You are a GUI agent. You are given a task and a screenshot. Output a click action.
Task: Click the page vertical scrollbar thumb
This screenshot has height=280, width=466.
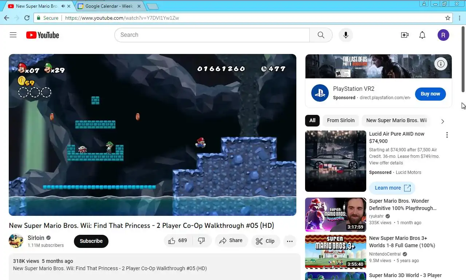point(463,59)
